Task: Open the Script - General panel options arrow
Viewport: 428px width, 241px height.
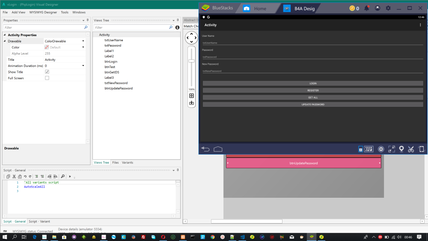Action: 173,170
